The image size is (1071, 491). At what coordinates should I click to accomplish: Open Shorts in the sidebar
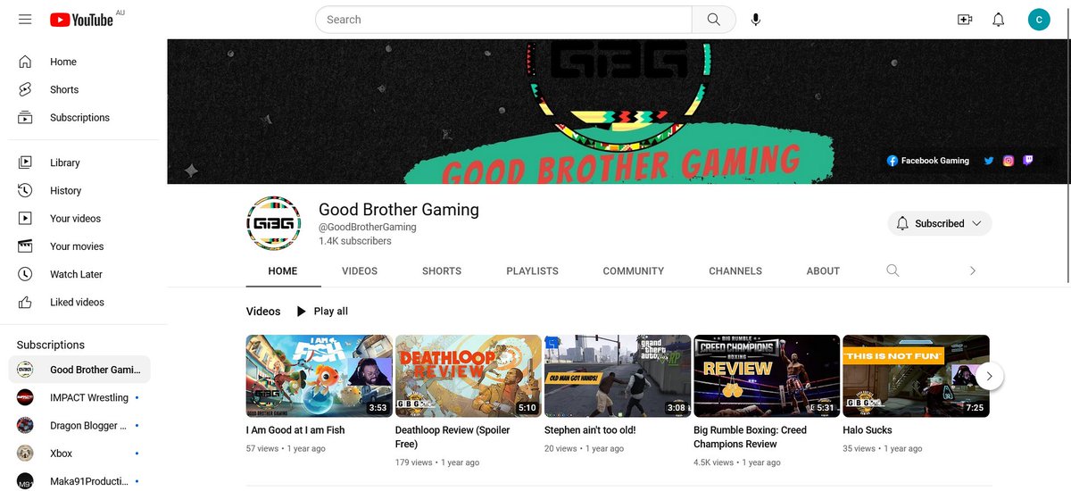tap(84, 89)
